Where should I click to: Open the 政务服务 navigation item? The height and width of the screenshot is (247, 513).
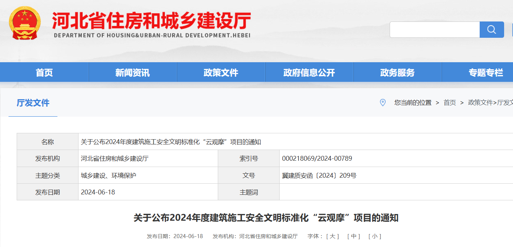[x=397, y=73]
